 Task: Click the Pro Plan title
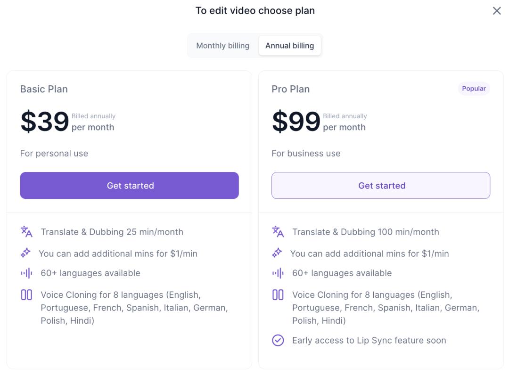290,89
